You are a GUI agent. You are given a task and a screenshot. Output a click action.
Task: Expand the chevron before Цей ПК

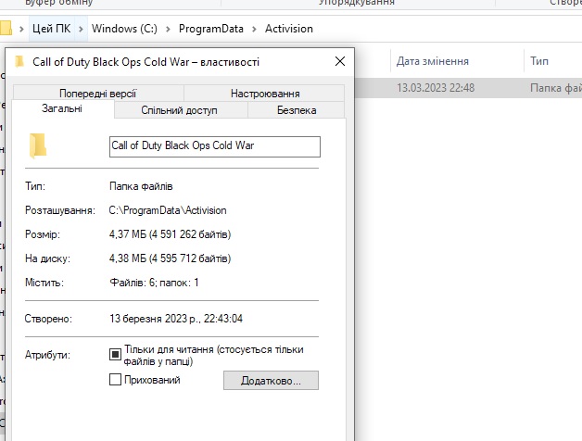coord(21,29)
